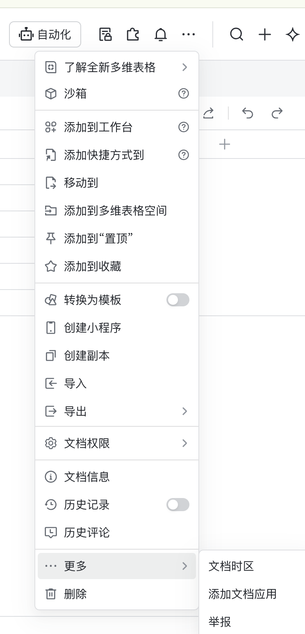Click the undo arrow icon
The height and width of the screenshot is (634, 305).
coord(248,113)
